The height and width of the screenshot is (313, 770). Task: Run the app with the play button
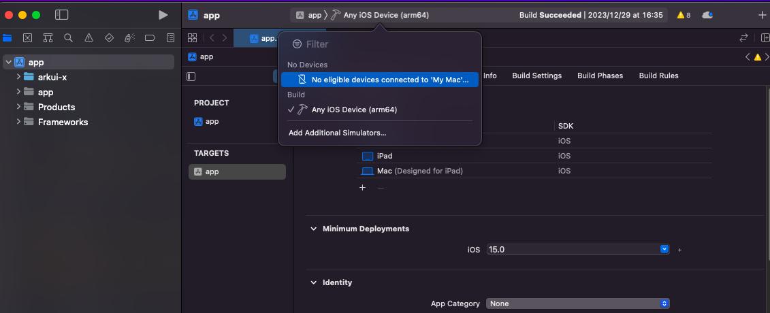[163, 15]
